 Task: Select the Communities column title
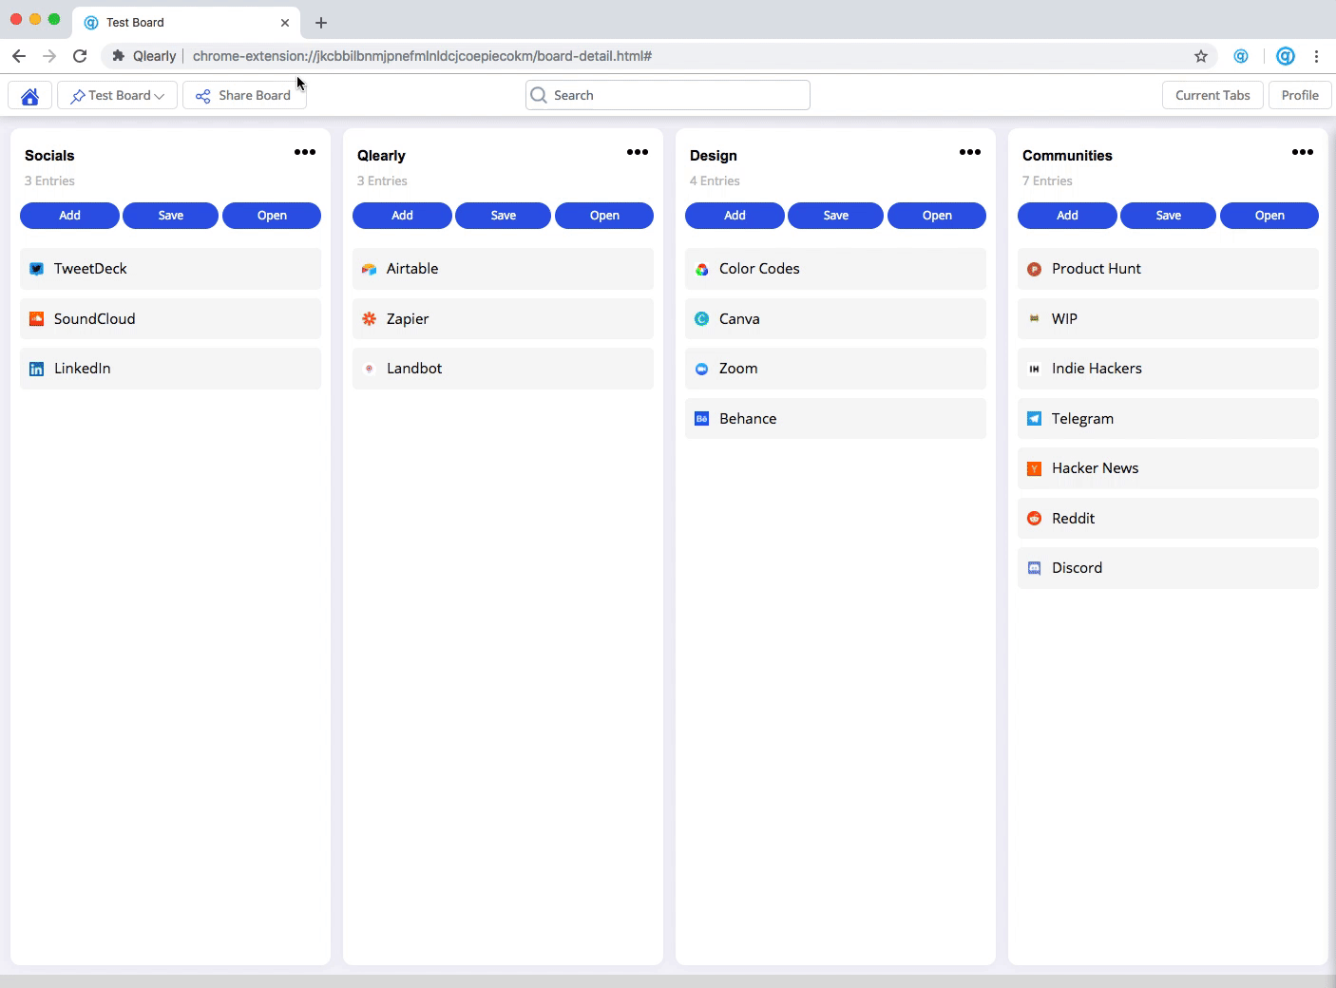tap(1067, 156)
